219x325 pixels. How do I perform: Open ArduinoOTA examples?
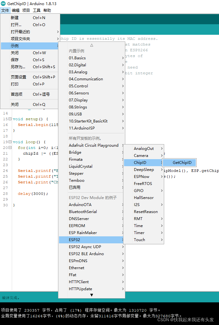(91, 205)
